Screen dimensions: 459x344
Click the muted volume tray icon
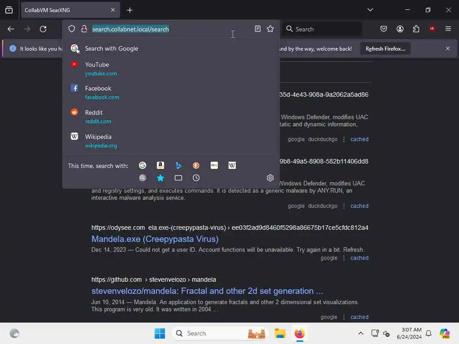tap(386, 333)
